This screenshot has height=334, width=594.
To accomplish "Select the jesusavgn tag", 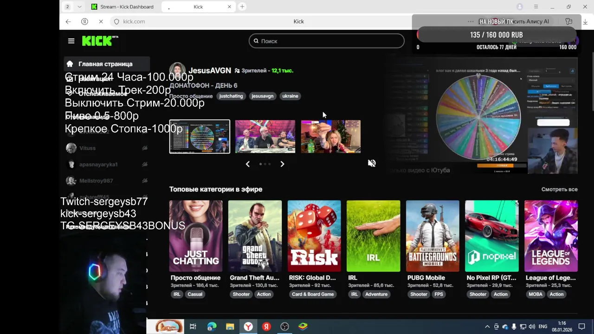I will point(263,96).
